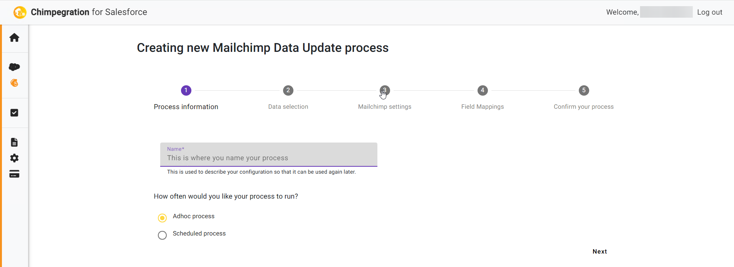The width and height of the screenshot is (734, 267).
Task: Jump to step 3 Mailchimp settings
Action: click(385, 98)
